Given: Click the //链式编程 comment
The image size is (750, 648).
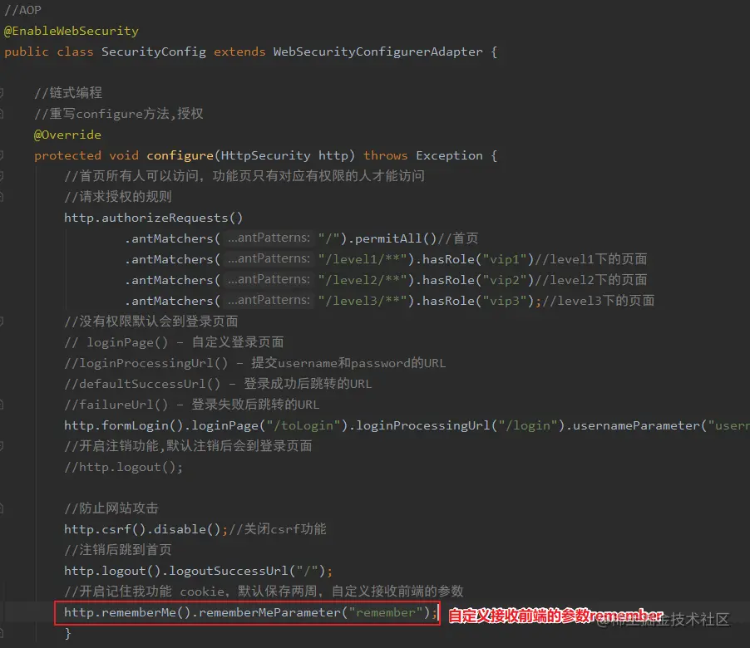Looking at the screenshot, I should (68, 93).
